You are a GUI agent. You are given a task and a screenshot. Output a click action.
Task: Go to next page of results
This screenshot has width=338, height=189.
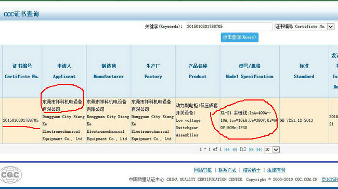[x=251, y=149]
